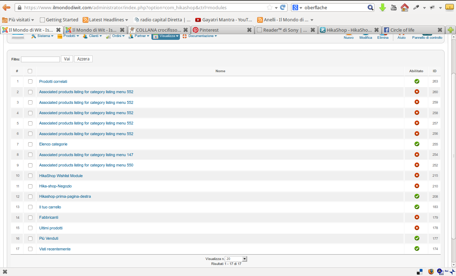The image size is (456, 276).
Task: Disable the Elenco categorie module status icon
Action: tap(417, 144)
